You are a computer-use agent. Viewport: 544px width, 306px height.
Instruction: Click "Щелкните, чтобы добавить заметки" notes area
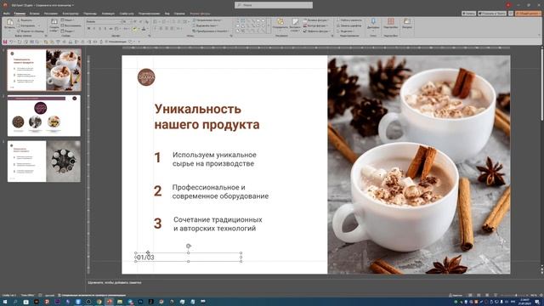[x=115, y=282]
